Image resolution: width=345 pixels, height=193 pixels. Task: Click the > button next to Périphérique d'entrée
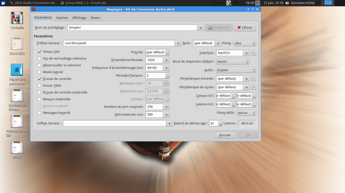(254, 78)
